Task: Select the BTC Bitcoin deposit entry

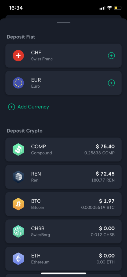Action: (63, 204)
